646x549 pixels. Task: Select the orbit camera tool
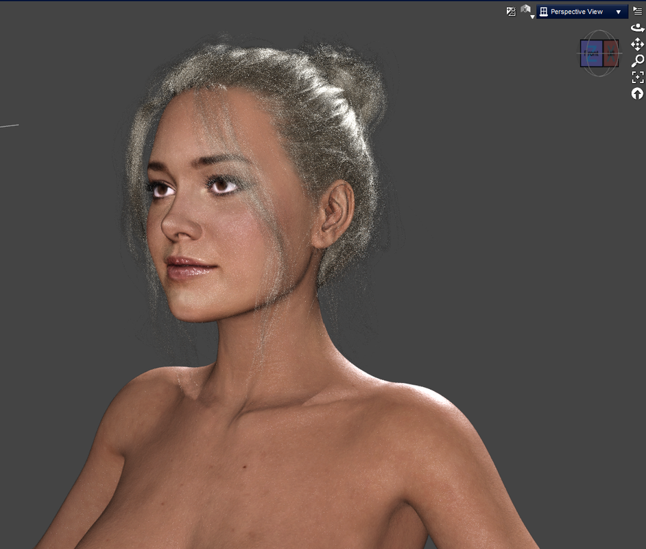point(637,27)
